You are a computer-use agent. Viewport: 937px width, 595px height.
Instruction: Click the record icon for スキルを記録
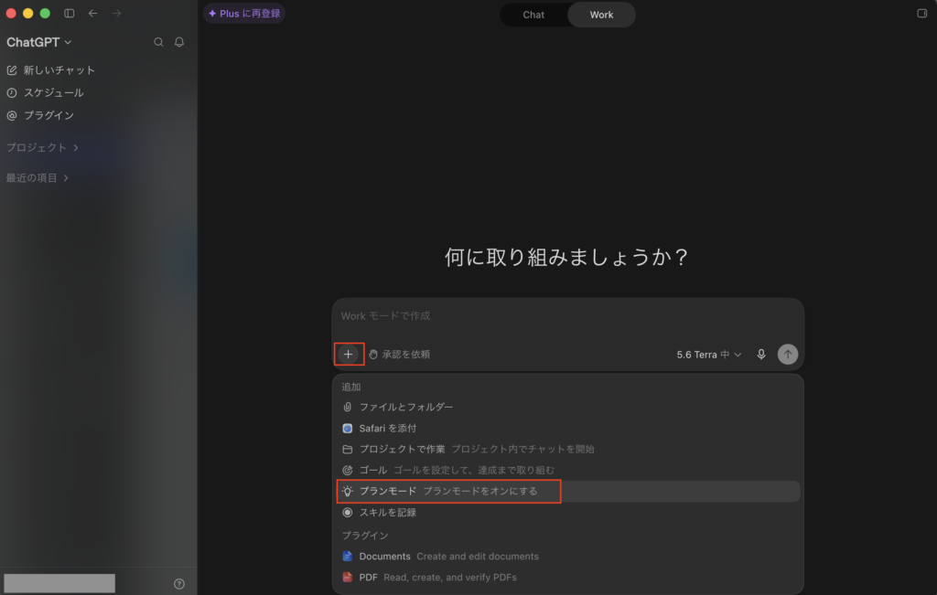(x=347, y=512)
